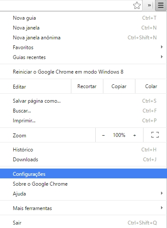Expand the Guias recentes submenu
167x228 pixels.
(x=83, y=57)
